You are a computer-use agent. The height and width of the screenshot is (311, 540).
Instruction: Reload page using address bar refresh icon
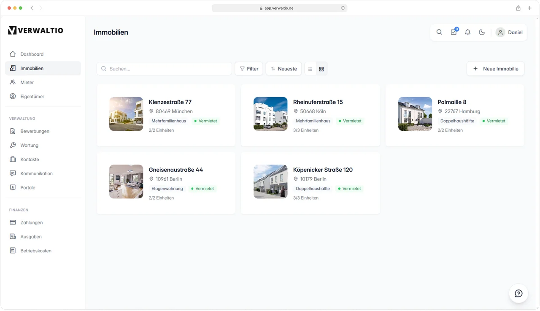(343, 8)
